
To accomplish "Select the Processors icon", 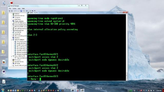I will click(13, 60).
